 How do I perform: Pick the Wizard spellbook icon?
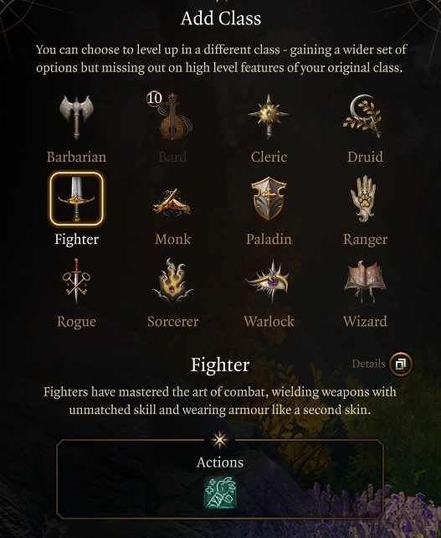coord(365,281)
